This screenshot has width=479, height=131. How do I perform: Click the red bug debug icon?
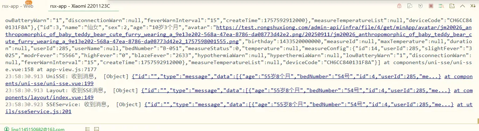[x=399, y=6]
